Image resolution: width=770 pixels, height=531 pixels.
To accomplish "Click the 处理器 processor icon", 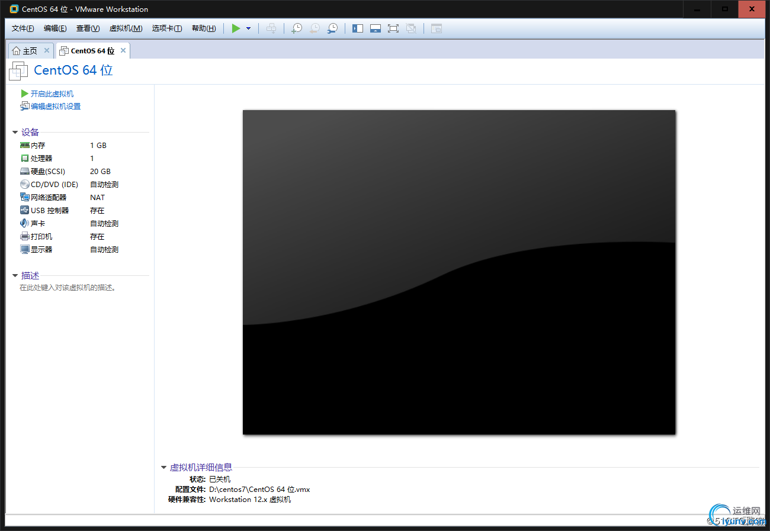I will tap(25, 158).
